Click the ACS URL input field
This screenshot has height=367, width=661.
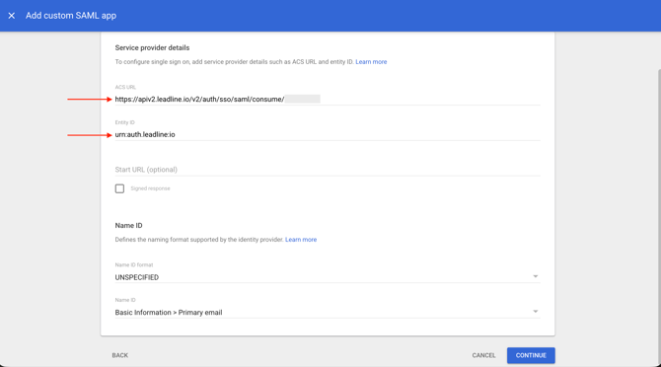[328, 99]
